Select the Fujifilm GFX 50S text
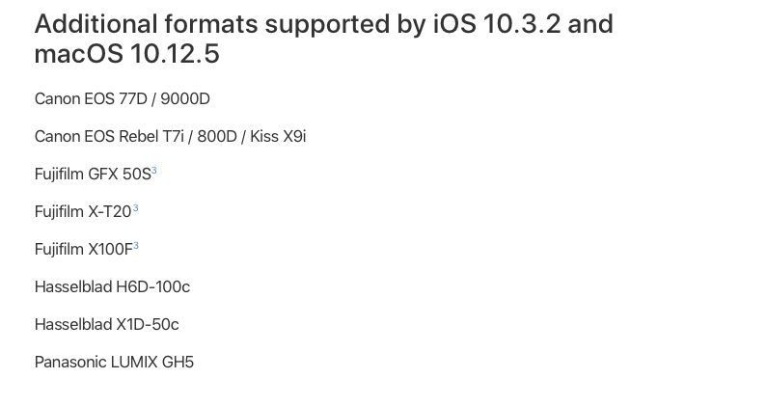Viewport: 767px width, 406px height. pos(93,175)
